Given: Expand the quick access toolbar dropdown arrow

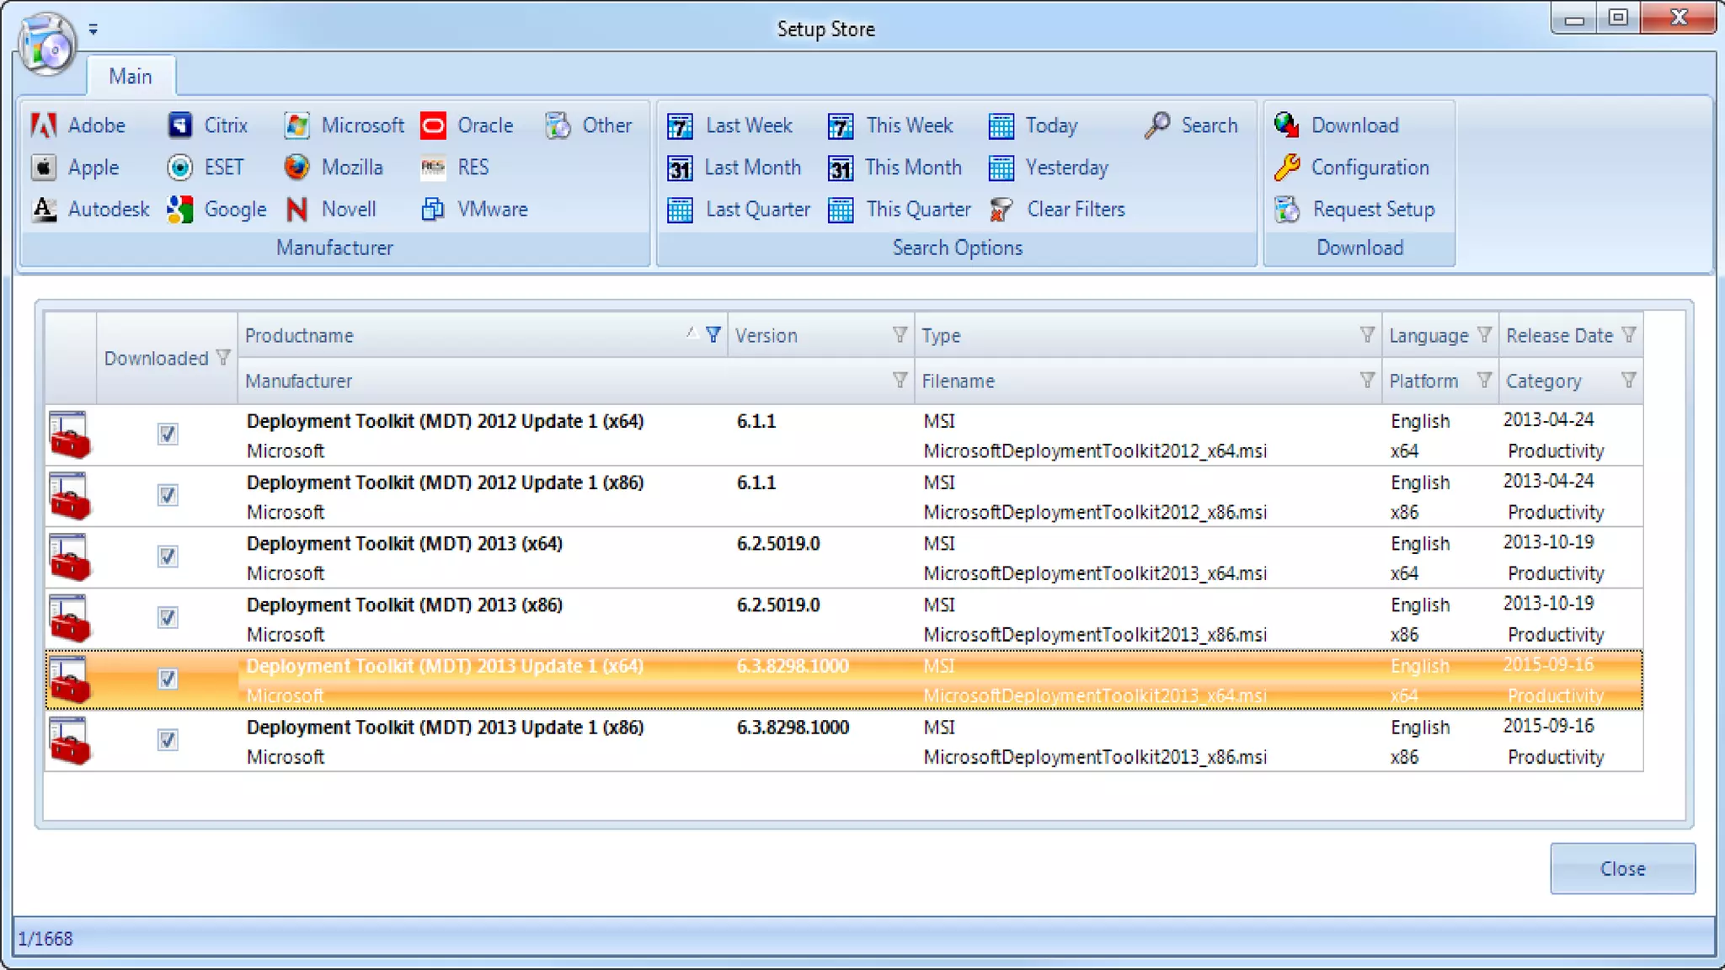Looking at the screenshot, I should tap(93, 29).
